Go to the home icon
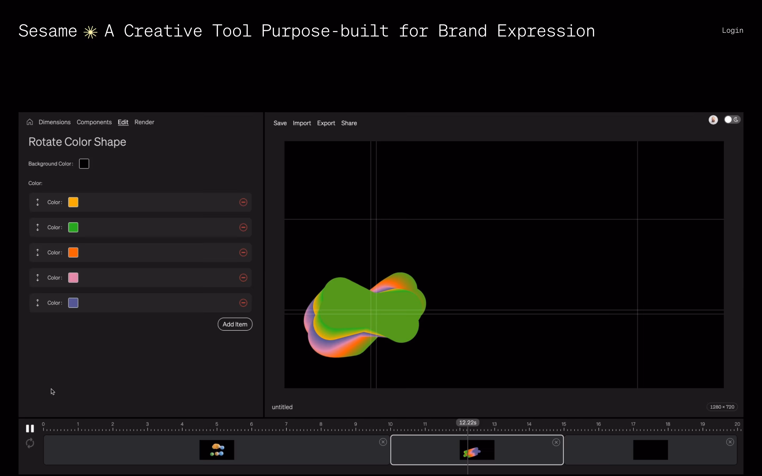Viewport: 762px width, 476px height. tap(30, 122)
